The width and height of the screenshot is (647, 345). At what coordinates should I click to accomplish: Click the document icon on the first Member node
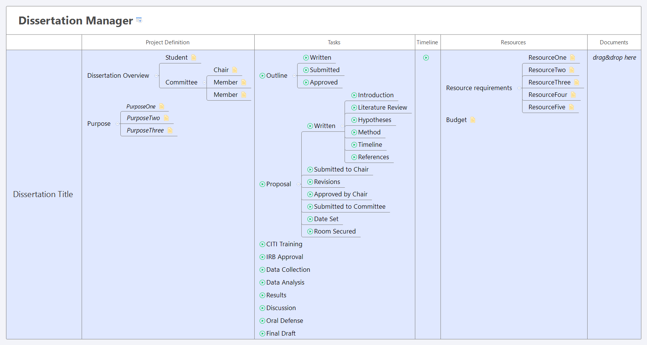[243, 82]
